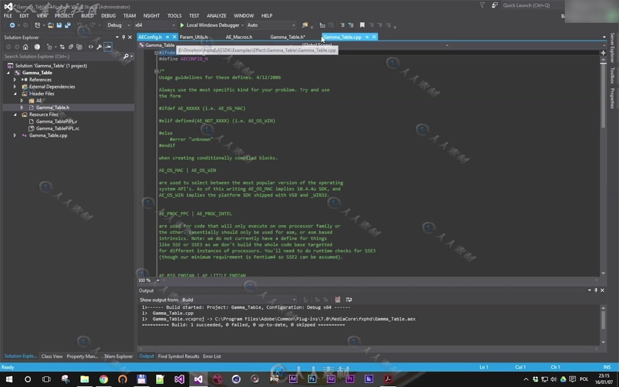Expand the References node
This screenshot has height=387, width=619.
coord(15,80)
